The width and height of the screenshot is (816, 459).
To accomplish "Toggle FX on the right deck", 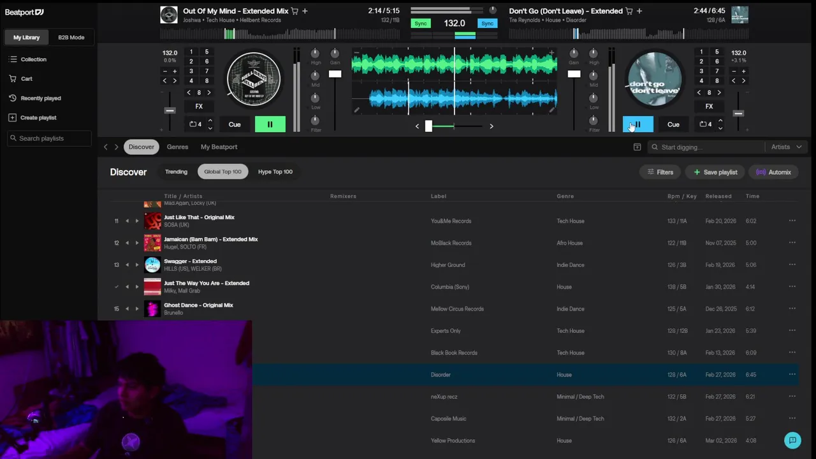I will [709, 106].
